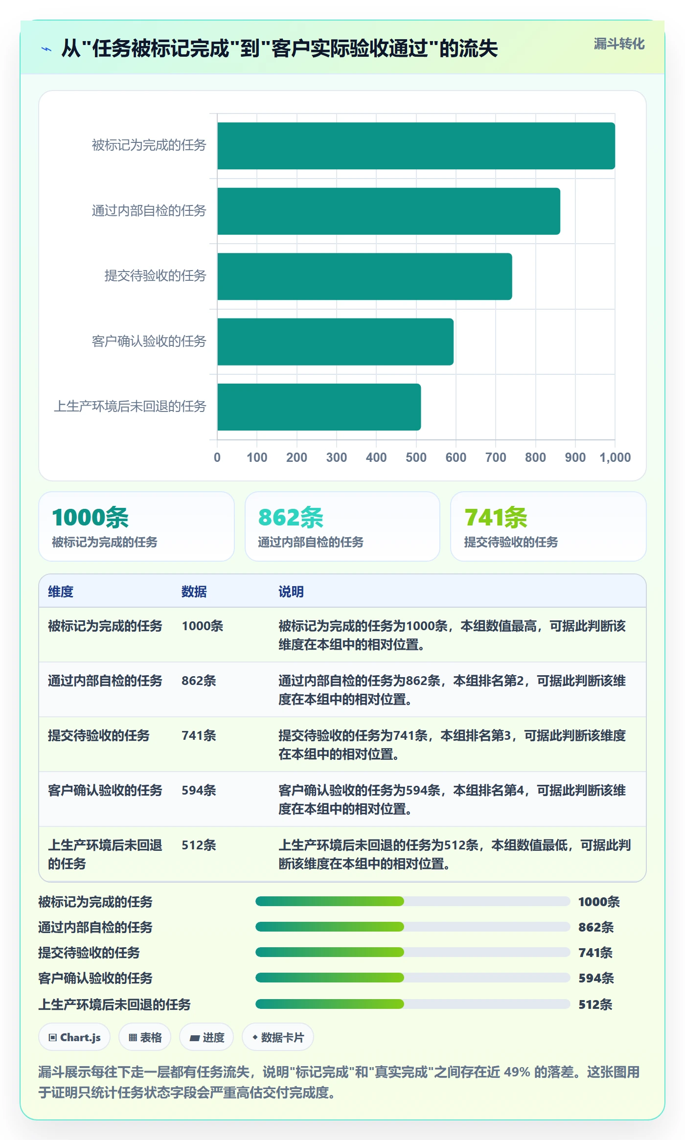Click the 进度 chip
The image size is (685, 1140).
(x=206, y=1037)
